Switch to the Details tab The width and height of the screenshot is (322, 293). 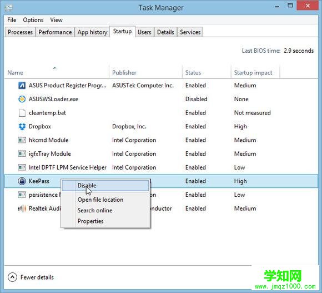point(165,32)
